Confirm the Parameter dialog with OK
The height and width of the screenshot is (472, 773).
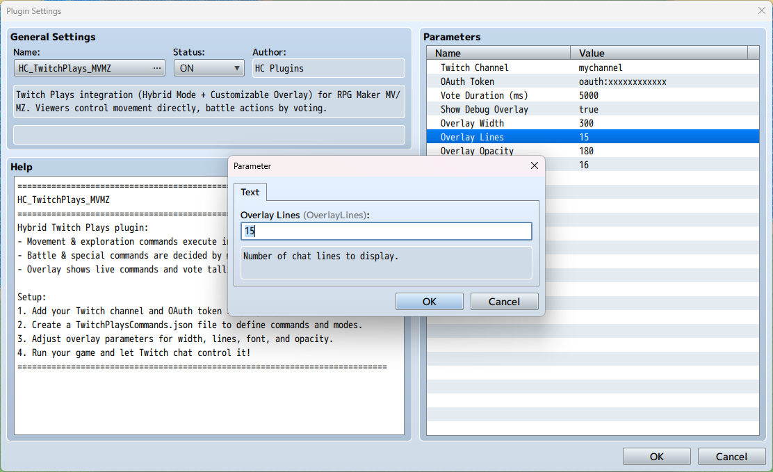pos(430,302)
